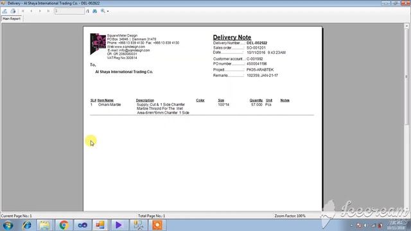Click the network tools taskbar icon
This screenshot has height=231, width=411.
138,225
